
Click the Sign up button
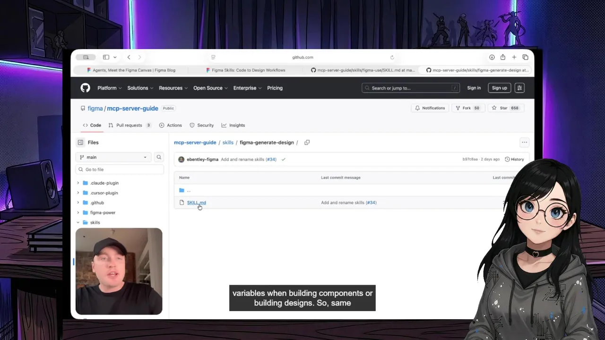click(499, 88)
